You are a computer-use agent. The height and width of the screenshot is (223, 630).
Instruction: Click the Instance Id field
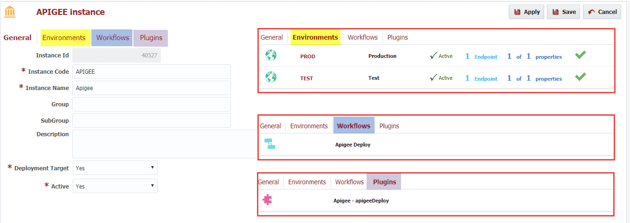pos(117,56)
